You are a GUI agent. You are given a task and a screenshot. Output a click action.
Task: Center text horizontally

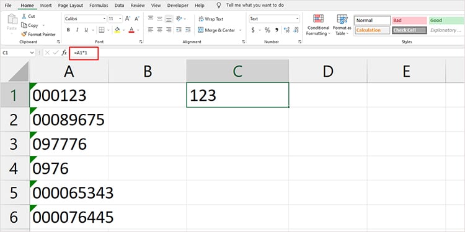point(159,30)
